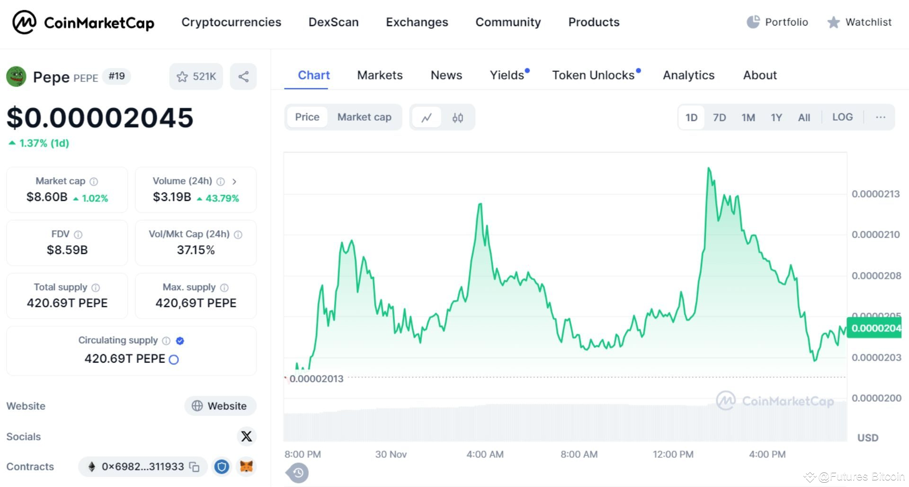Click the verified badge by Circulating supply

pyautogui.click(x=180, y=340)
